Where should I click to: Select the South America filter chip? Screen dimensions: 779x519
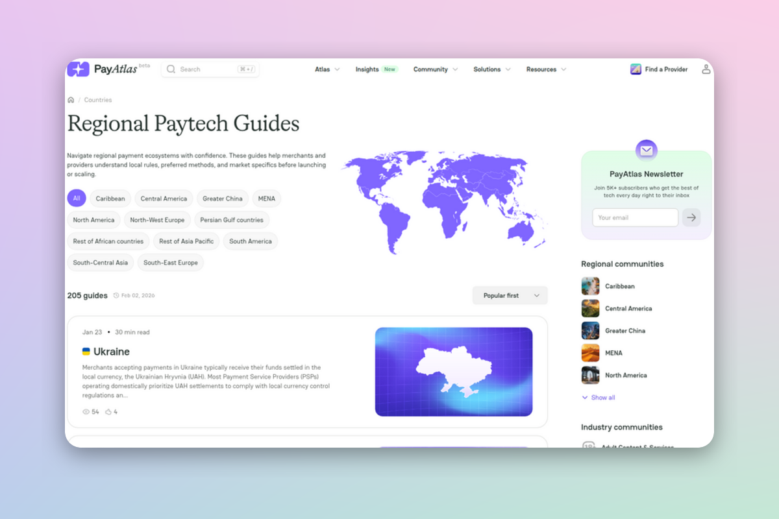251,241
